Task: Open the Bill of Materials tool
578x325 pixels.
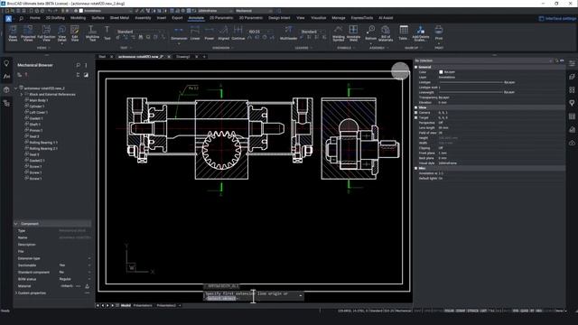Action: 386,33
